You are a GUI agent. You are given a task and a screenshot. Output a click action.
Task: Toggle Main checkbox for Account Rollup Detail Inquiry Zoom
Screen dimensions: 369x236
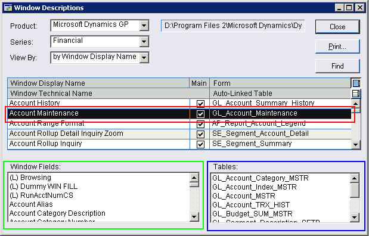[200, 134]
